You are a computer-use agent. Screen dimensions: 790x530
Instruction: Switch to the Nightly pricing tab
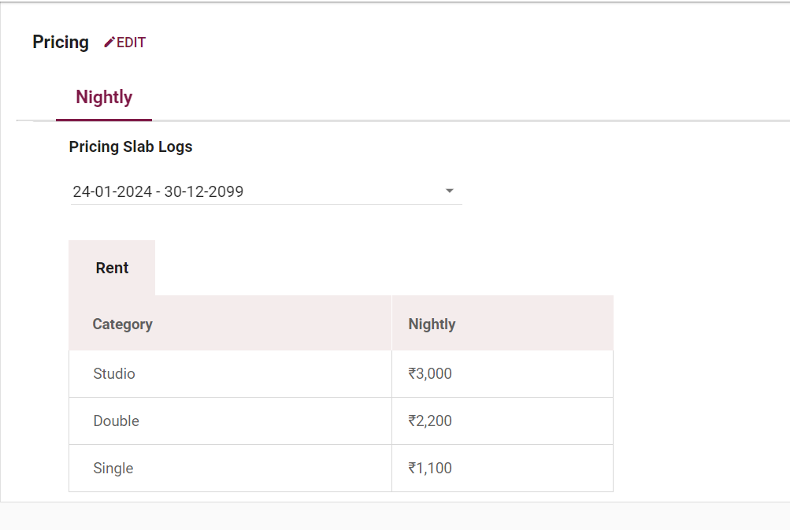[104, 98]
